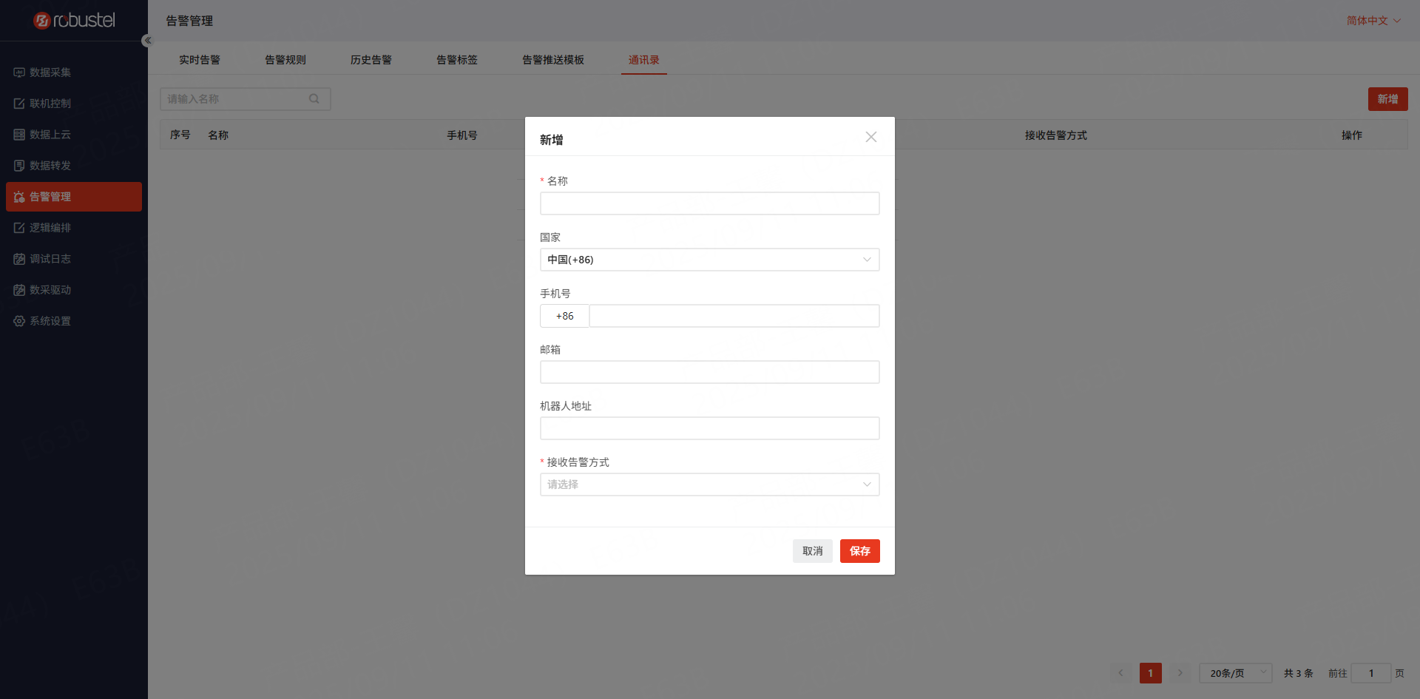This screenshot has height=699, width=1420.
Task: Click the 取消 button
Action: (x=812, y=551)
